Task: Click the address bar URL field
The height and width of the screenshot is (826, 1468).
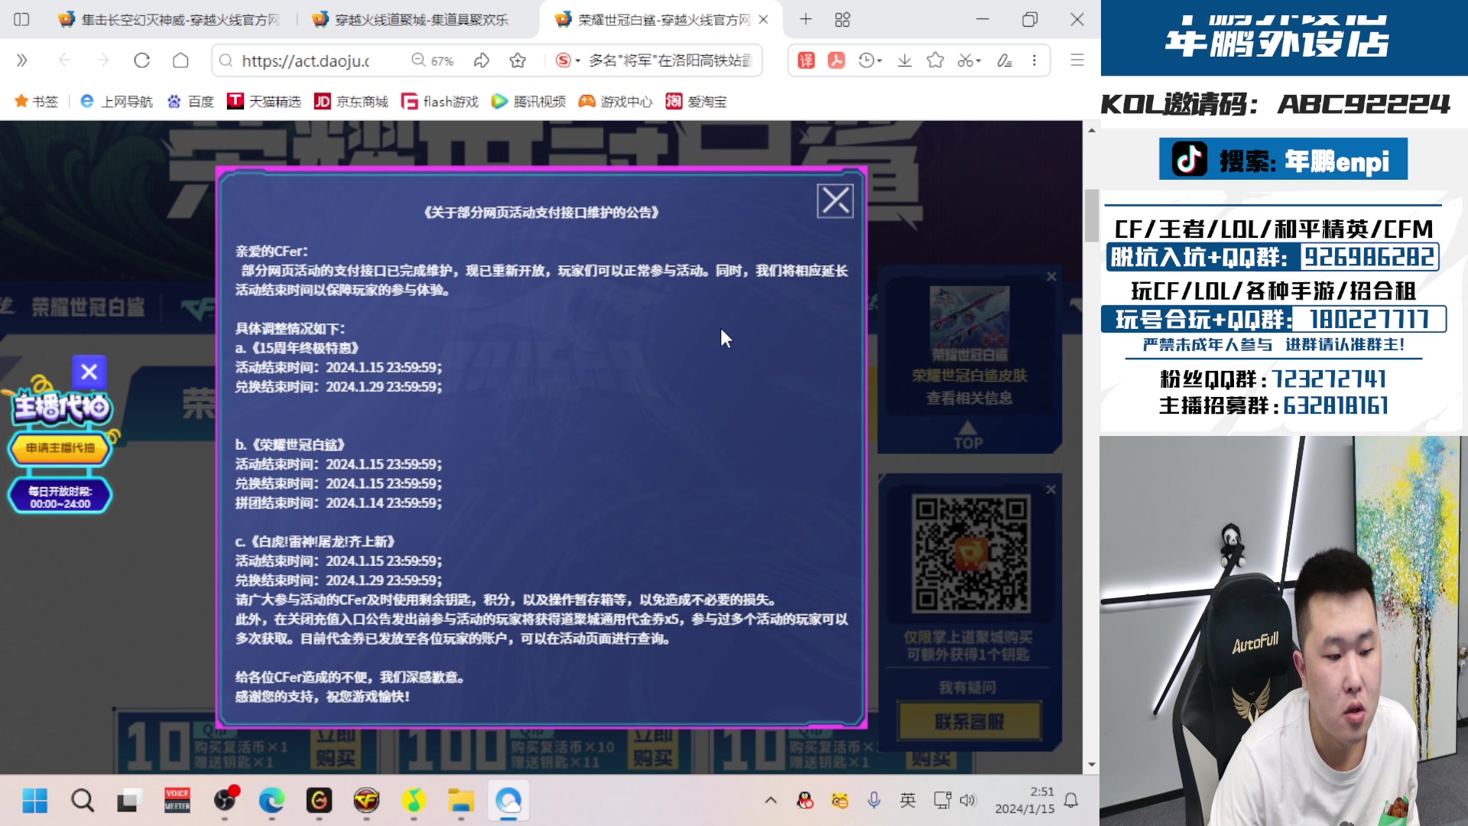Action: tap(306, 60)
